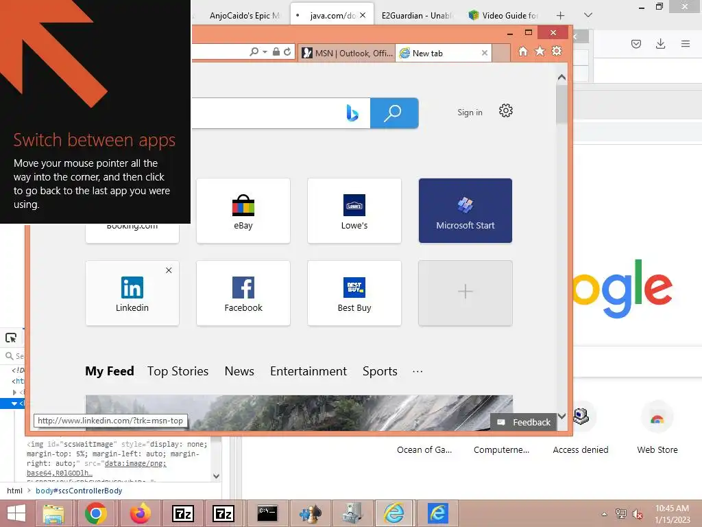Click the IE page scrollbar up arrow
This screenshot has width=702, height=527.
click(561, 77)
